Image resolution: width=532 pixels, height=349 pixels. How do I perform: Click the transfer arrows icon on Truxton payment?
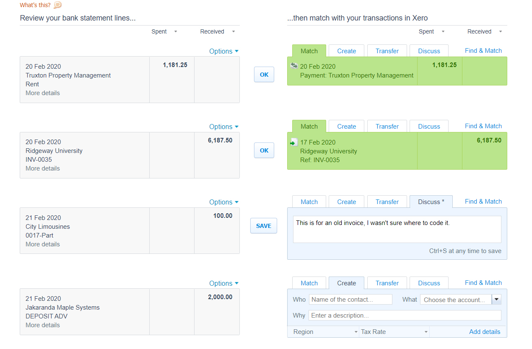pyautogui.click(x=294, y=66)
